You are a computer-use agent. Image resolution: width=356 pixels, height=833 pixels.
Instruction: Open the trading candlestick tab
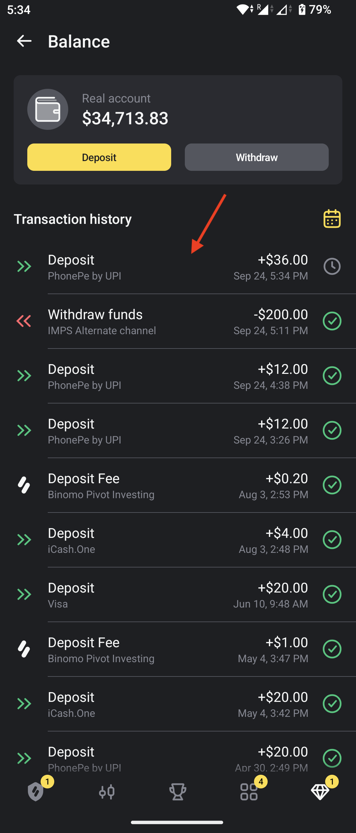point(107,791)
